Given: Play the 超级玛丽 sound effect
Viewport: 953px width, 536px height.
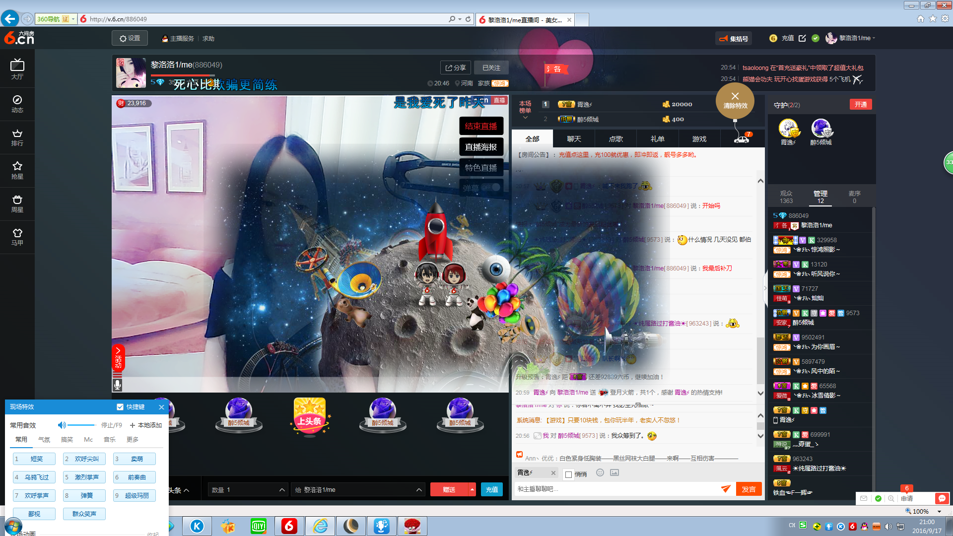Looking at the screenshot, I should (x=135, y=496).
